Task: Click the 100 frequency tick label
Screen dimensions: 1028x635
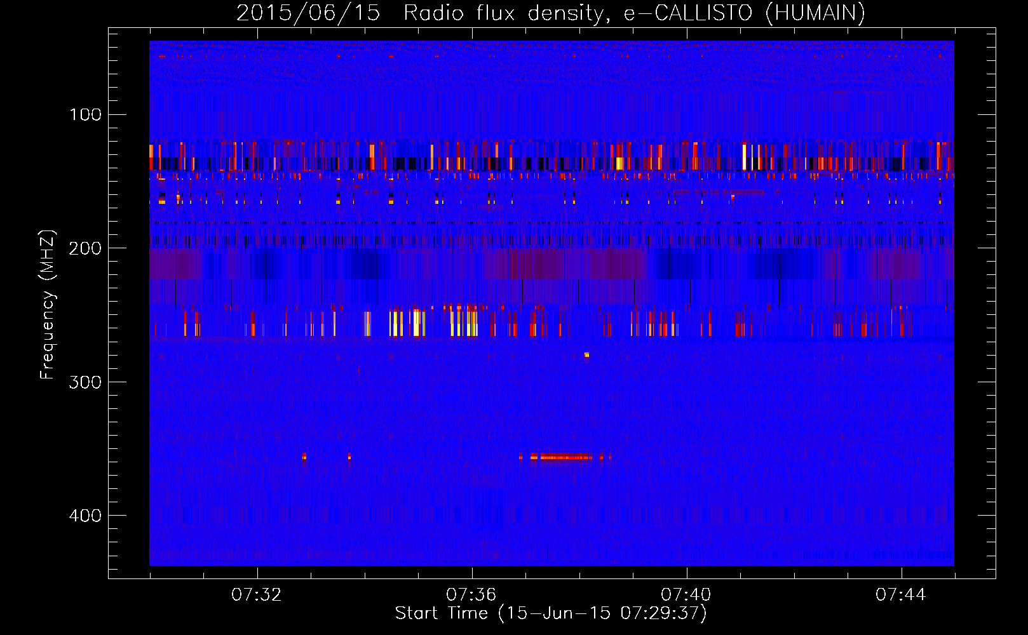Action: (x=86, y=114)
